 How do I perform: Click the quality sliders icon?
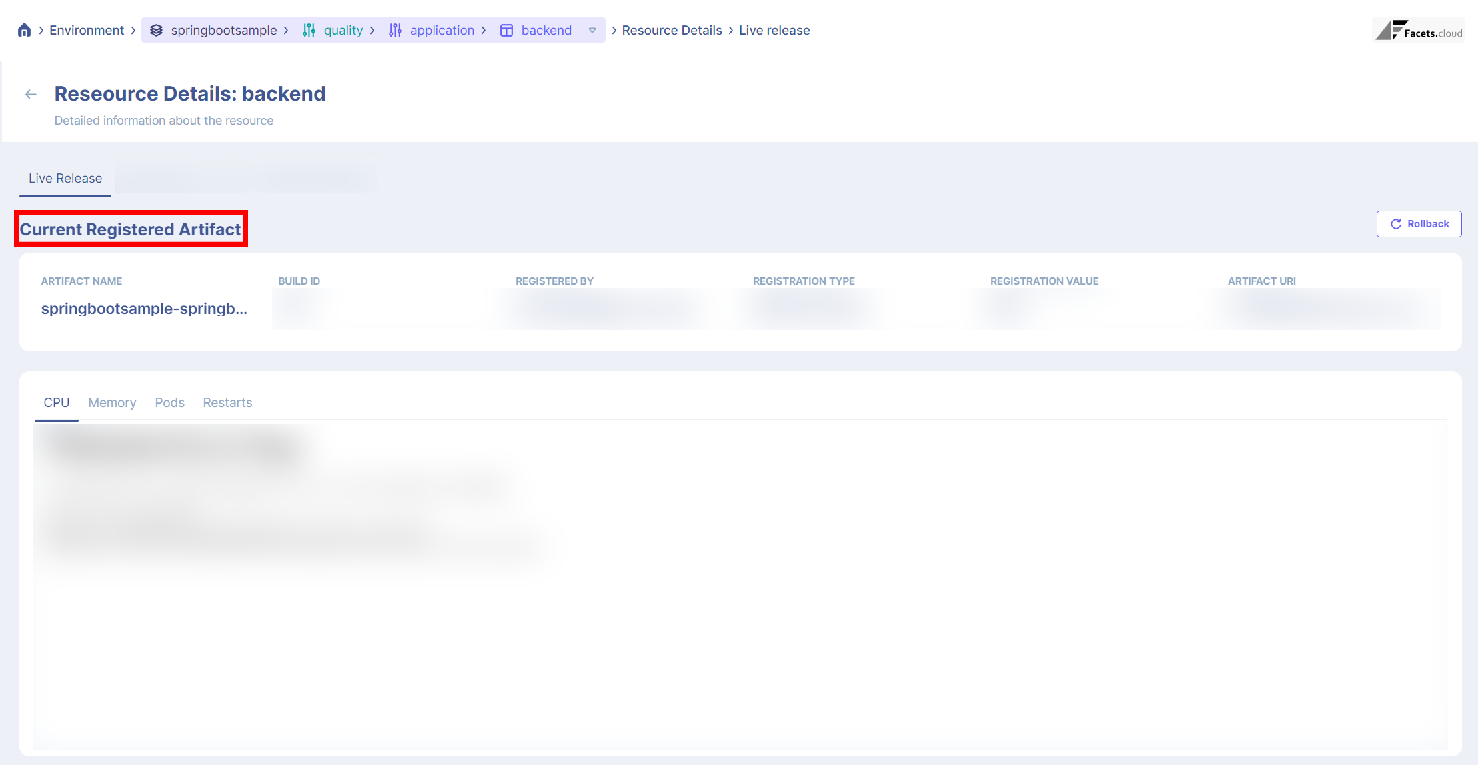(309, 30)
